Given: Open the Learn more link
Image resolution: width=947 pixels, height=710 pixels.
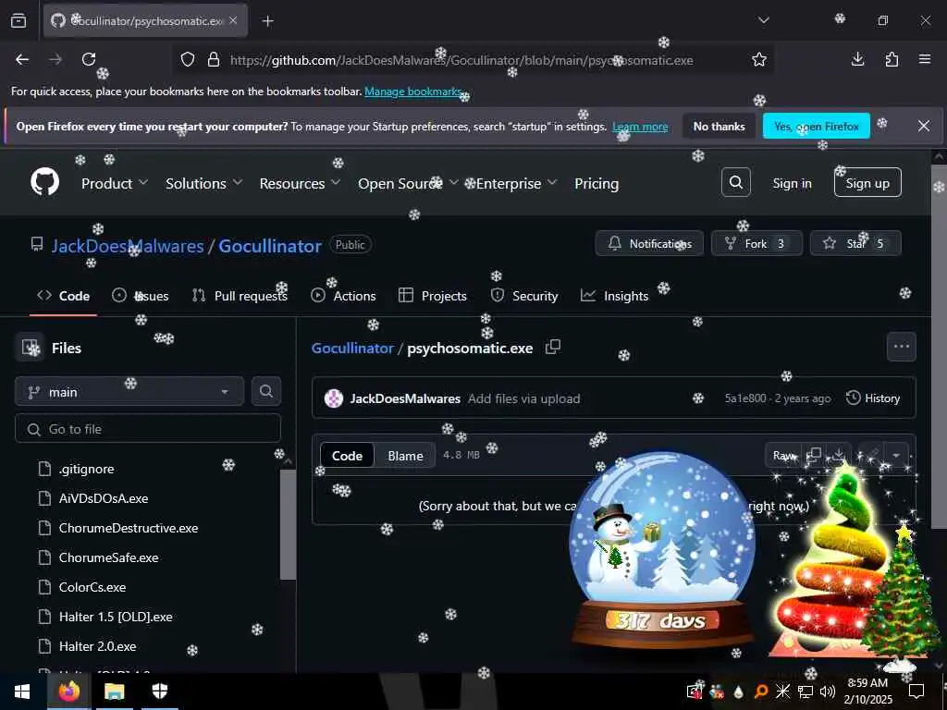Looking at the screenshot, I should pyautogui.click(x=640, y=127).
